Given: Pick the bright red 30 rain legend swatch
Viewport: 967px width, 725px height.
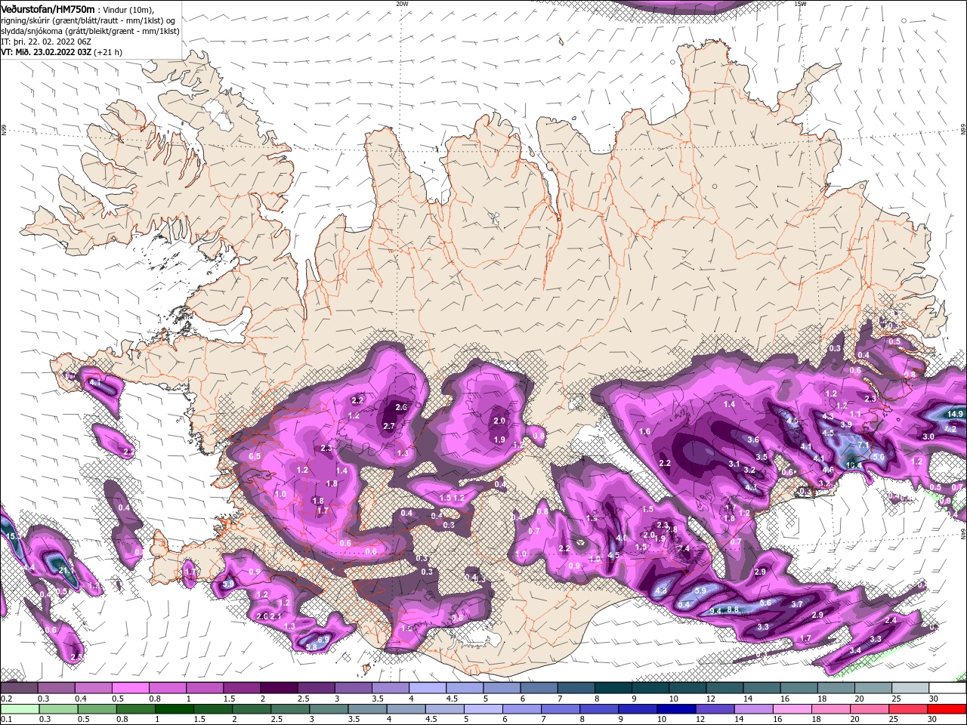Looking at the screenshot, I should (947, 709).
